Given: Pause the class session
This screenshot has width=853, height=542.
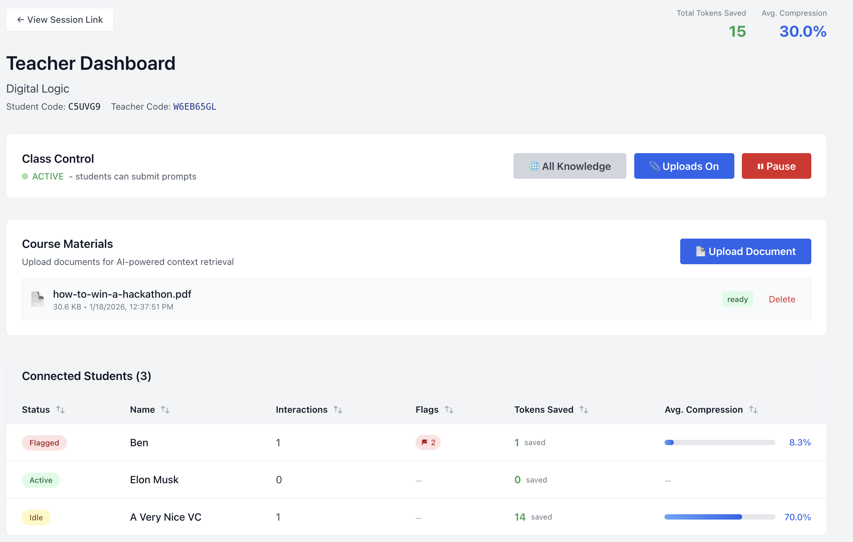Looking at the screenshot, I should [x=776, y=166].
